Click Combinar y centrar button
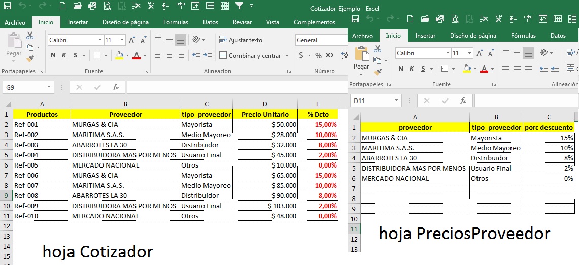579x265 pixels. click(250, 55)
